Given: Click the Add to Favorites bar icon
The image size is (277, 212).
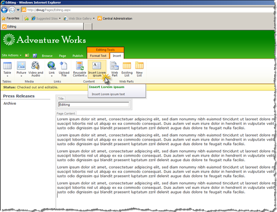Looking at the screenshot, I should pos(27,18).
